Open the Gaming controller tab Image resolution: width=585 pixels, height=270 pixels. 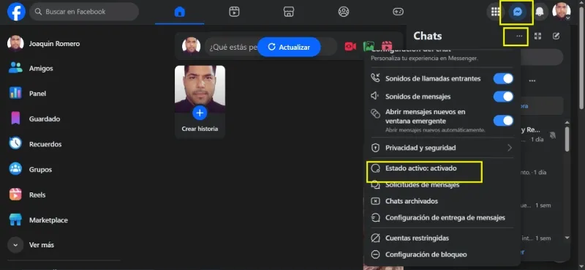pos(398,12)
